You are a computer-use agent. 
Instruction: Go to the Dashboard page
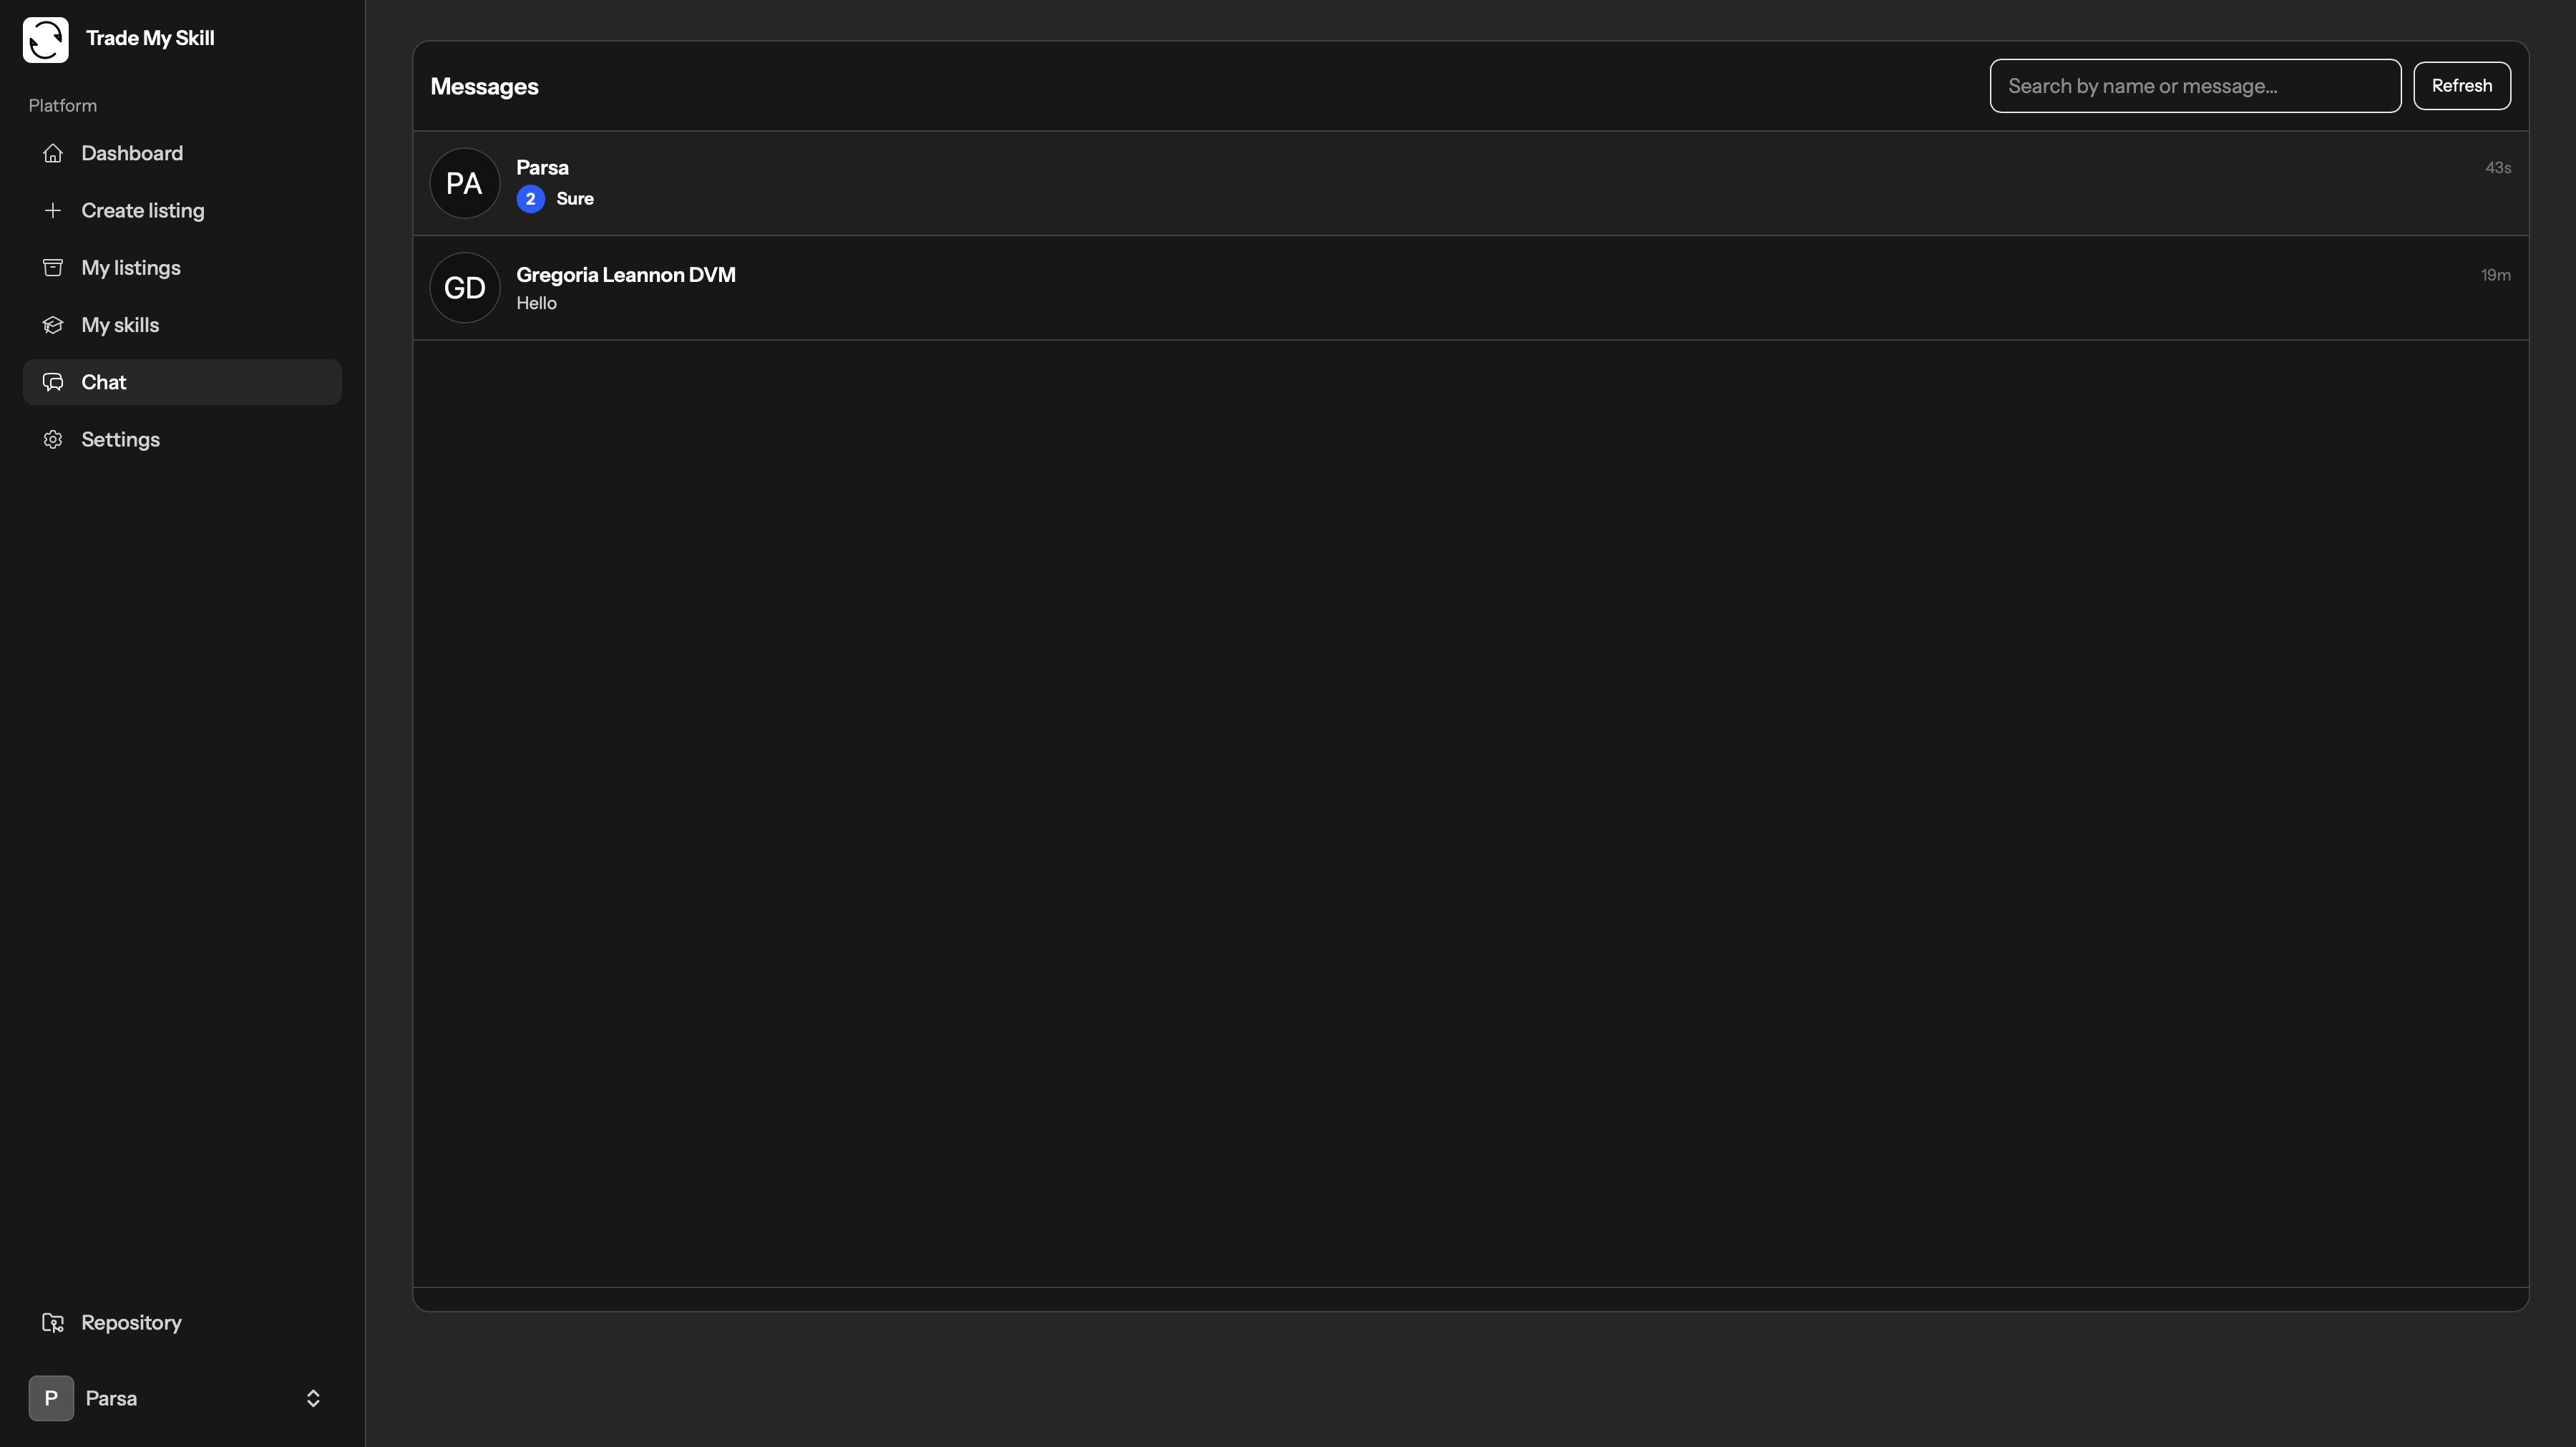click(132, 153)
